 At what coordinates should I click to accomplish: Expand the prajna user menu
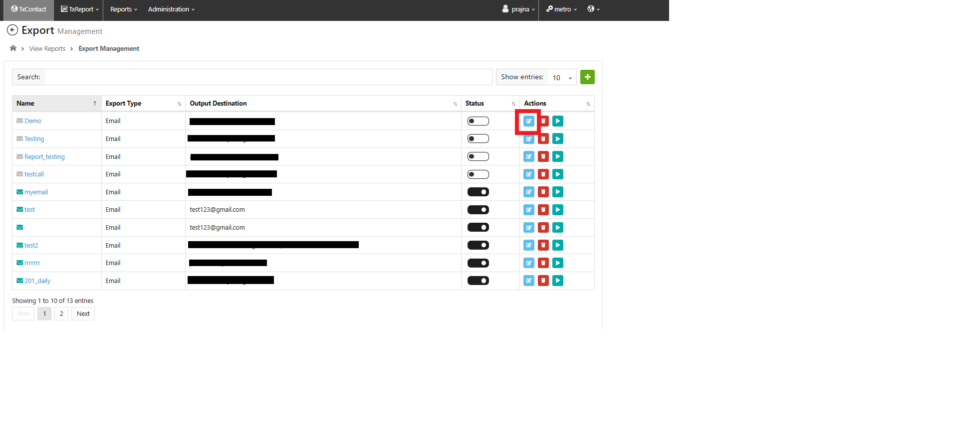tap(519, 9)
